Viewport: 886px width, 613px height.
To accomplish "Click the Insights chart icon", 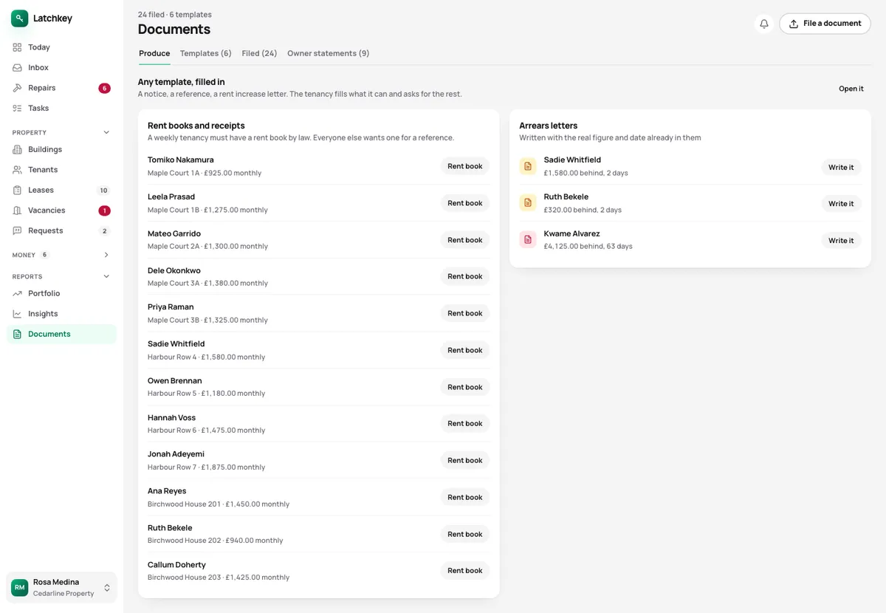I will pos(17,314).
